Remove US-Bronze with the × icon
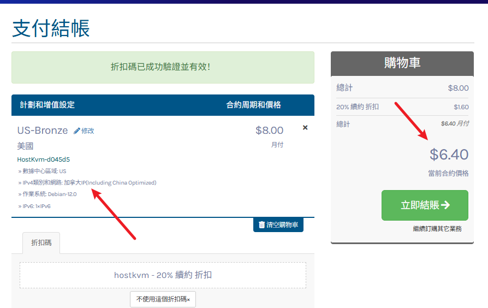The width and height of the screenshot is (488, 308). click(x=305, y=128)
